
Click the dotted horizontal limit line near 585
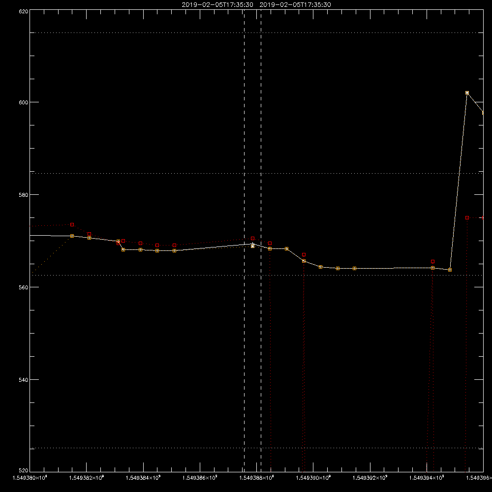256,173
